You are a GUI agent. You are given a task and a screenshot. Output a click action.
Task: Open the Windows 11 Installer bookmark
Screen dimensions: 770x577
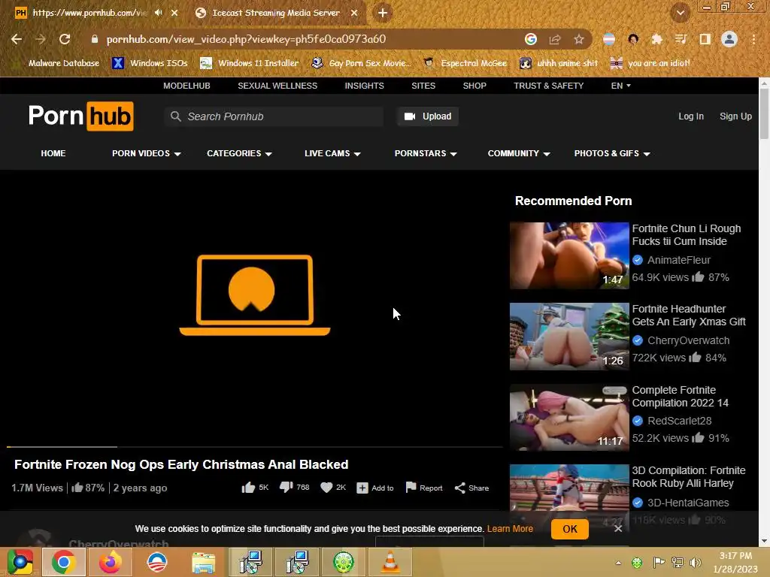point(250,63)
